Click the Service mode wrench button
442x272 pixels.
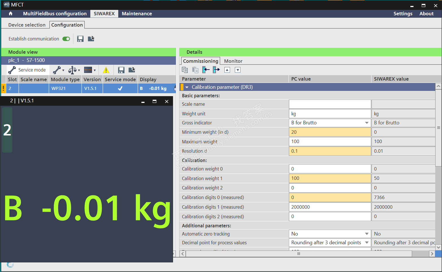click(27, 70)
